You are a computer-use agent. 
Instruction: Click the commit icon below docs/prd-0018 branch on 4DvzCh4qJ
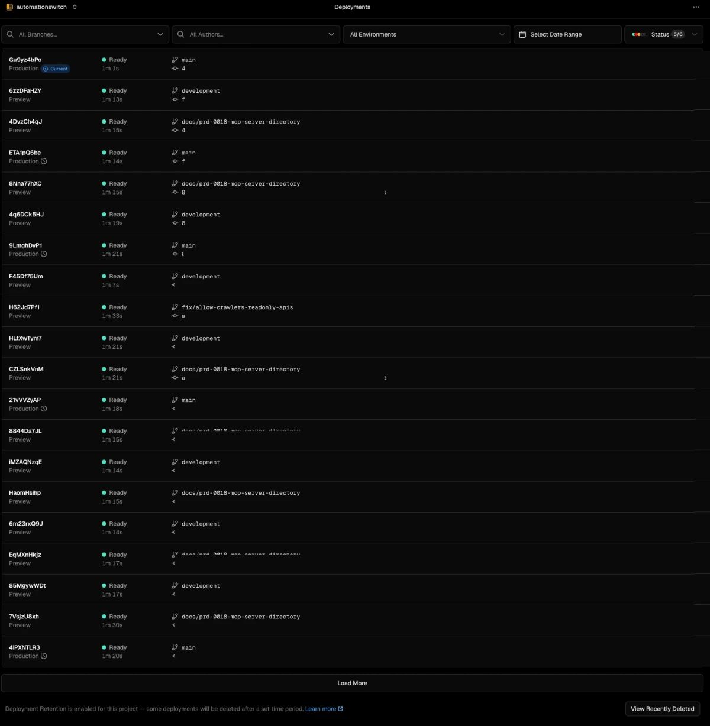tap(175, 130)
